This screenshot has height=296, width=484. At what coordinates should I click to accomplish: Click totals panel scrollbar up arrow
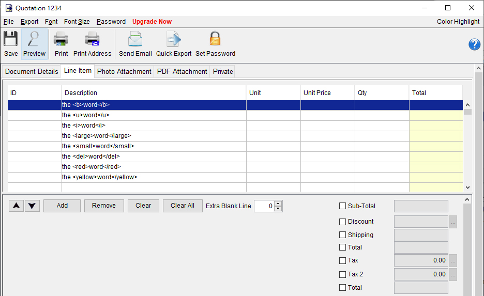point(467,200)
